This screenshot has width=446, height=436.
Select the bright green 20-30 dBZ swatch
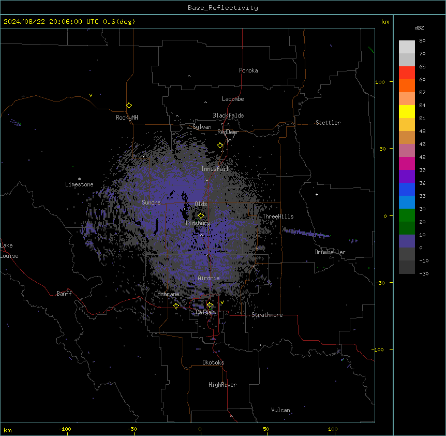point(407,215)
